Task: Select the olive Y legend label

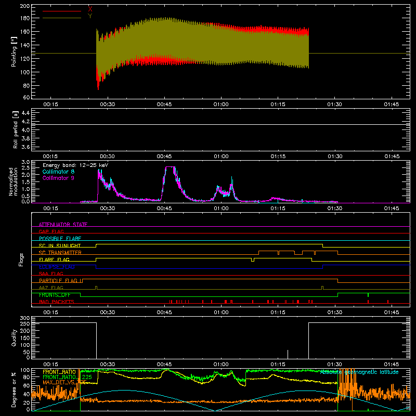Action: [90, 16]
